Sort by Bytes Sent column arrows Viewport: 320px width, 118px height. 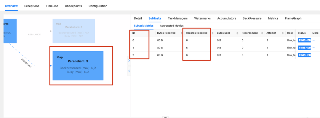[237, 33]
